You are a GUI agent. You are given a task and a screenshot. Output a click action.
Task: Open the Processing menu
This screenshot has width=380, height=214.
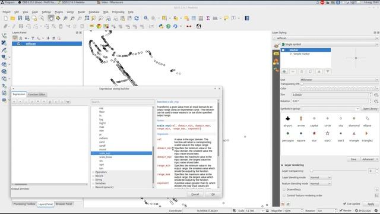pos(118,12)
